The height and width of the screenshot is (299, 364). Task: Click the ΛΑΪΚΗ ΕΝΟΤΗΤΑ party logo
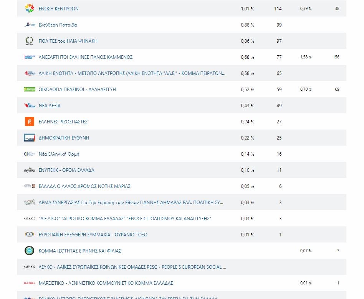pyautogui.click(x=30, y=73)
